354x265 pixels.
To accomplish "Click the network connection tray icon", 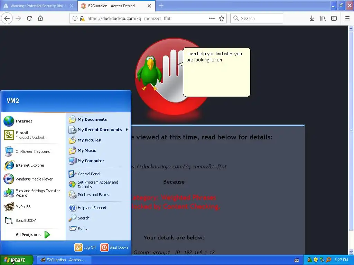I will coord(322,260).
